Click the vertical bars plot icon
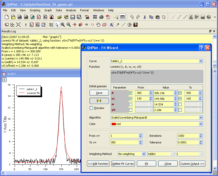The image size is (218, 176). (191, 17)
